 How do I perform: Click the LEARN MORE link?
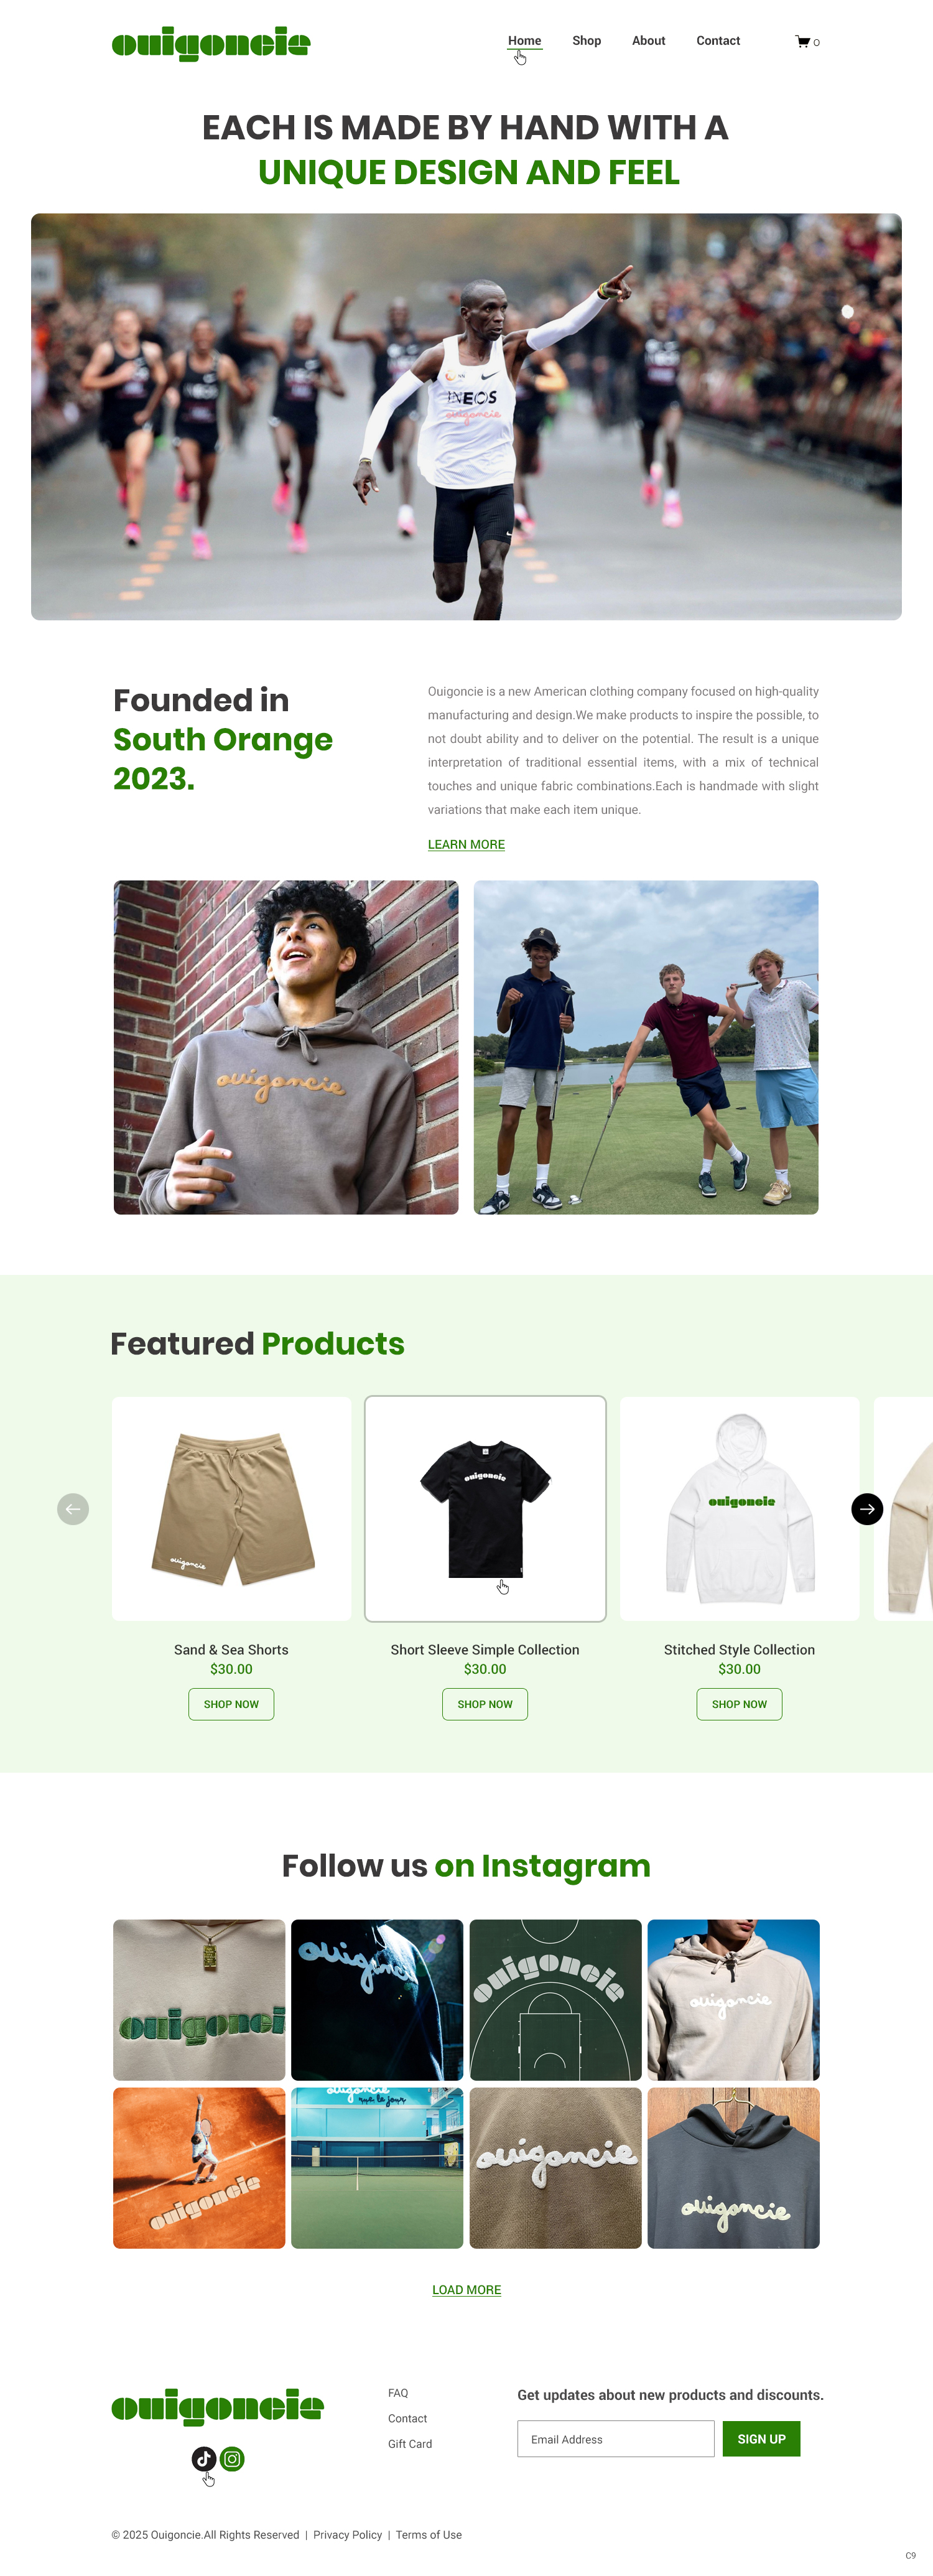click(x=466, y=844)
